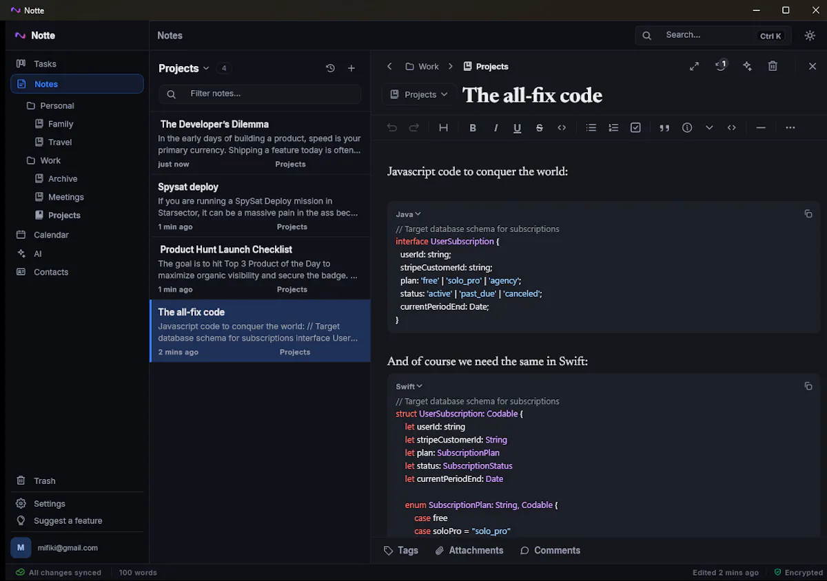Open the Projects notebook dropdown beside title
Screen dimensions: 827x581
(419, 94)
